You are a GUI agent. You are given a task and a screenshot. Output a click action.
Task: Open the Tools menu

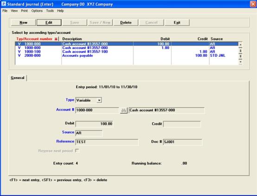50,11
